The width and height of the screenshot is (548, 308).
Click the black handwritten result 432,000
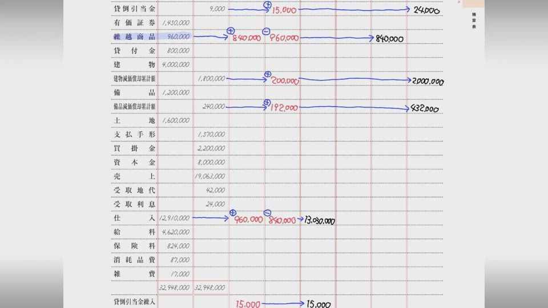click(425, 109)
